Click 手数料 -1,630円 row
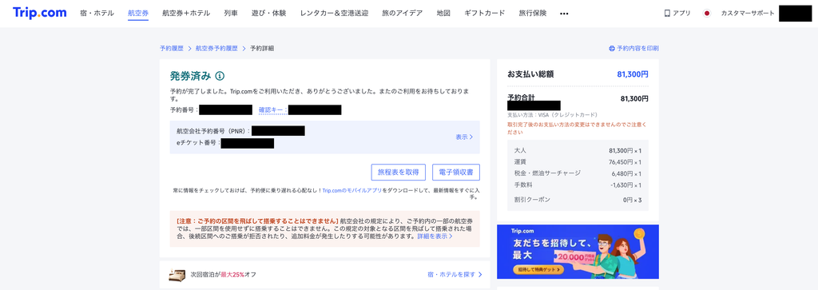 [x=578, y=185]
